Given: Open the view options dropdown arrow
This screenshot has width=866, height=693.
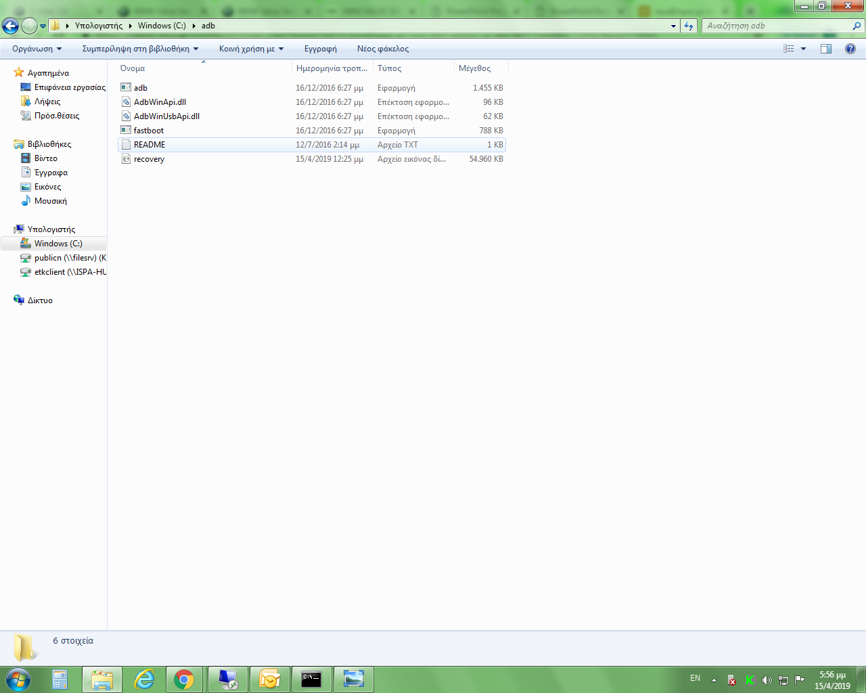Looking at the screenshot, I should click(x=804, y=49).
